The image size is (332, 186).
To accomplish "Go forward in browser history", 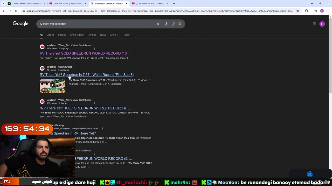I will pos(10,11).
